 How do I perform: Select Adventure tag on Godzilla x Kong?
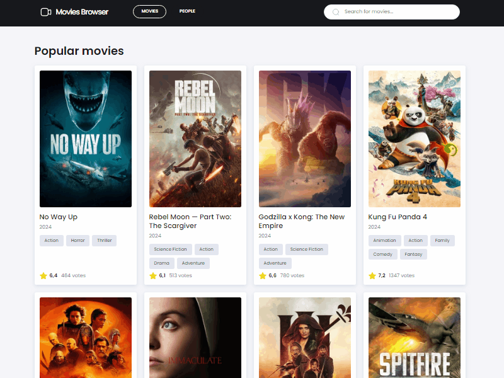275,263
